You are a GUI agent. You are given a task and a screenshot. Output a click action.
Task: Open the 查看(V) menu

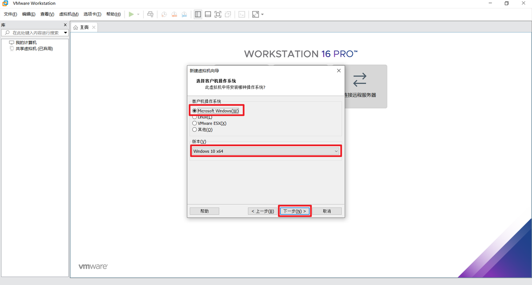click(x=47, y=14)
